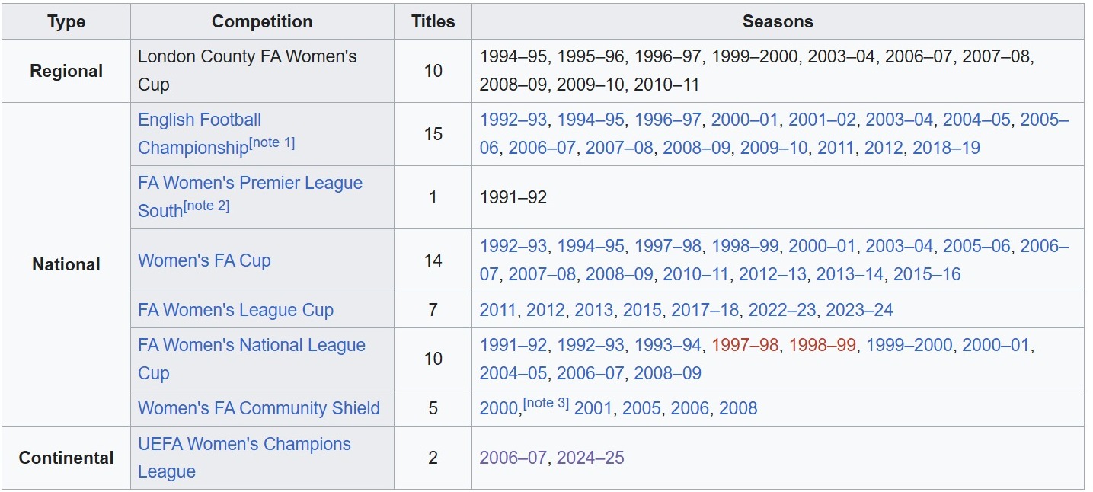Click the note 3 superscript reference
This screenshot has width=1093, height=492.
[x=546, y=404]
